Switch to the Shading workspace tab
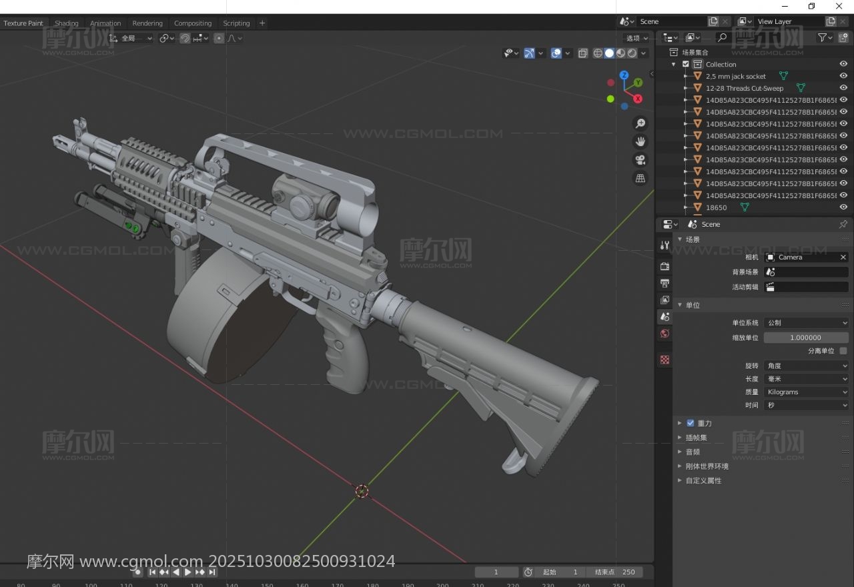The width and height of the screenshot is (854, 587). tap(66, 23)
